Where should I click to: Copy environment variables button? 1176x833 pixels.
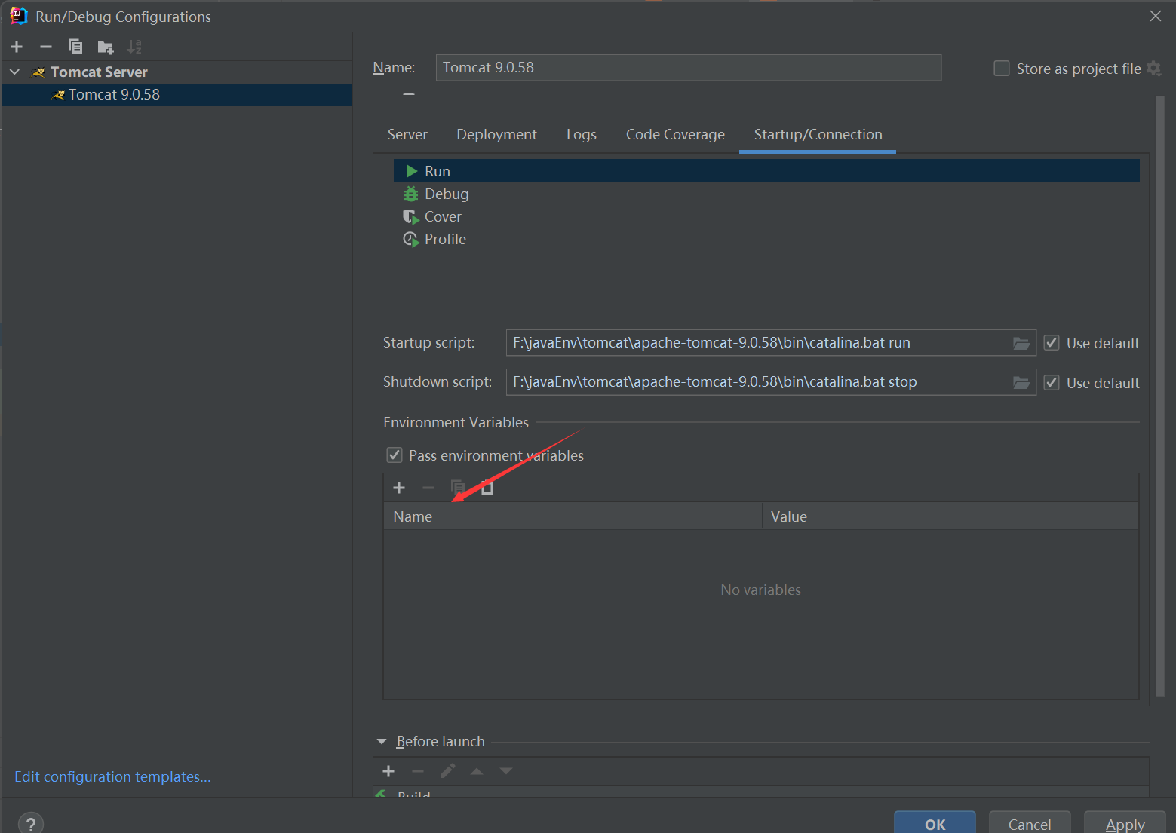pyautogui.click(x=458, y=488)
